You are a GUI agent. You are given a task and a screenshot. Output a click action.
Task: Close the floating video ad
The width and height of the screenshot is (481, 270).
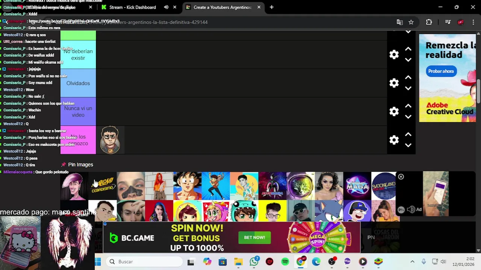(401, 177)
